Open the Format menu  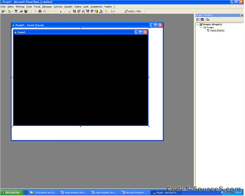coord(37,6)
